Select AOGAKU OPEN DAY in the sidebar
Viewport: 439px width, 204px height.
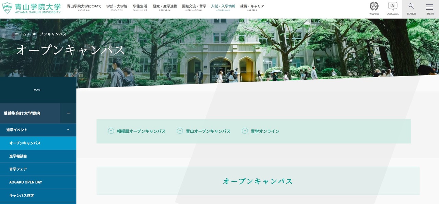click(x=38, y=182)
